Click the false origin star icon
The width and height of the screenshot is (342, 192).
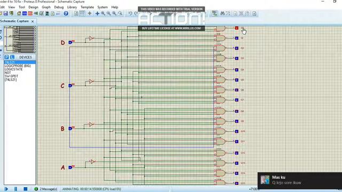pos(89,13)
